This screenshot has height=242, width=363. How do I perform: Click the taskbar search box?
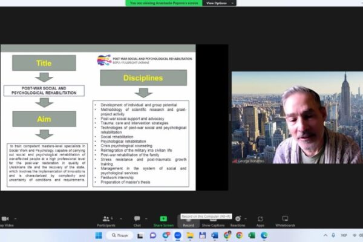click(x=120, y=235)
